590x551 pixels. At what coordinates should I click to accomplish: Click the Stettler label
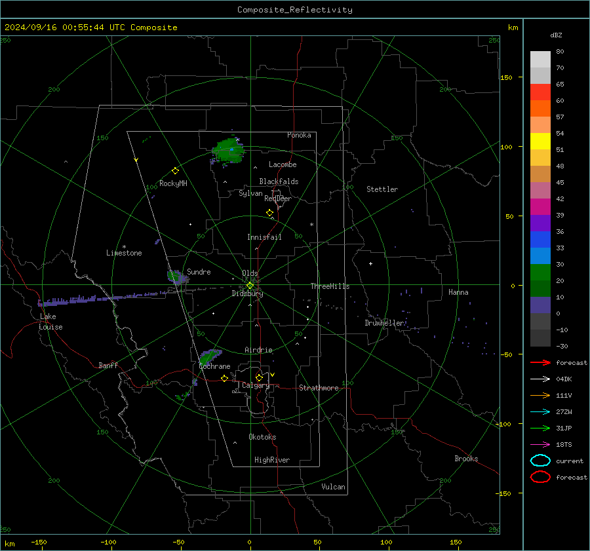point(382,189)
